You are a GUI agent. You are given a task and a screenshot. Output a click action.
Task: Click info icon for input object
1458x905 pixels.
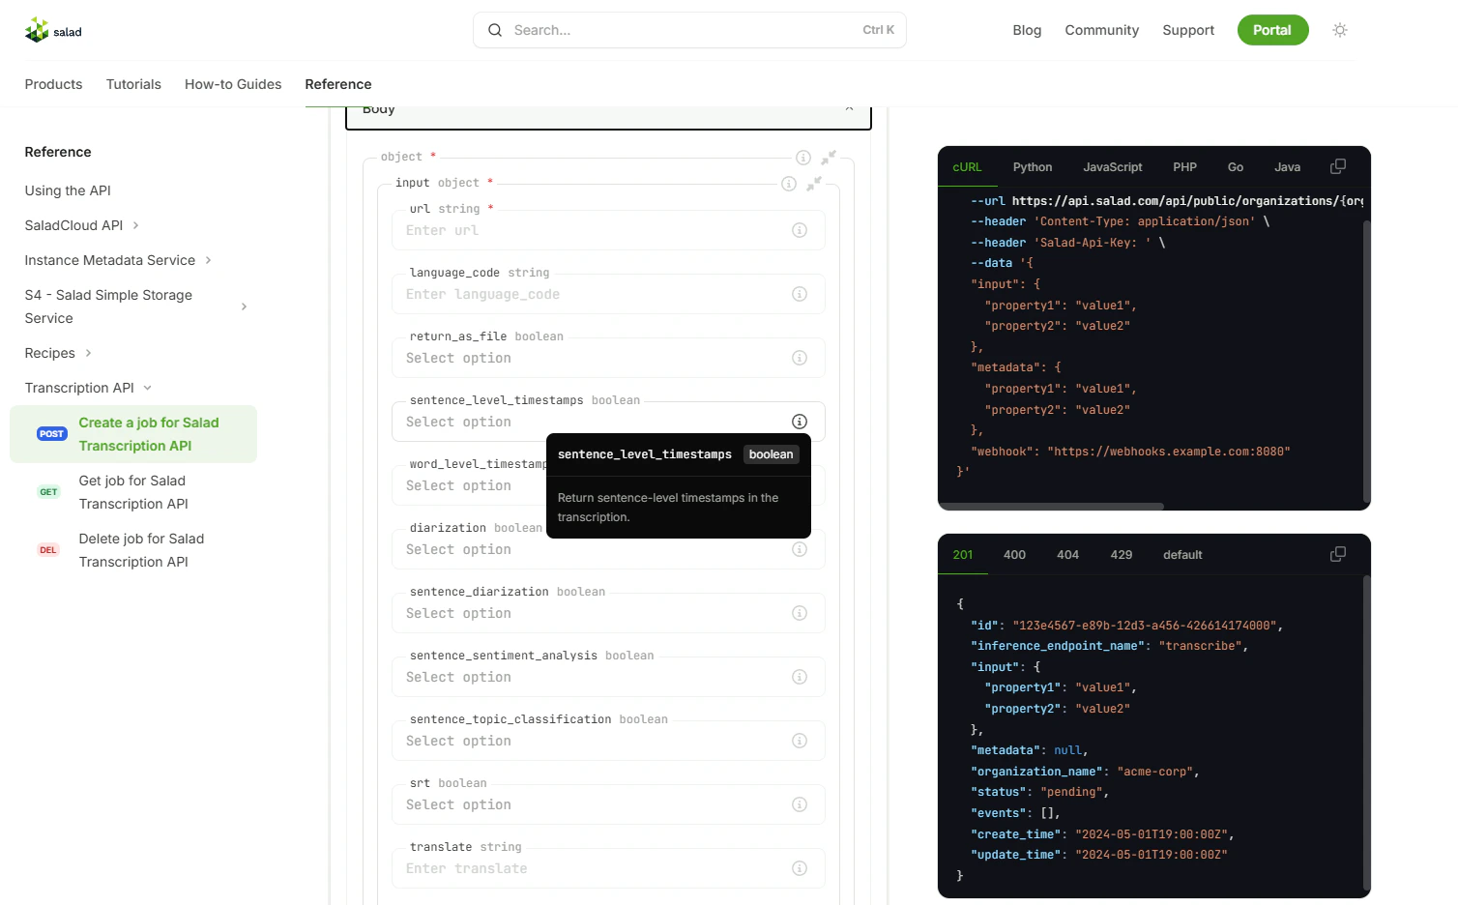click(789, 184)
